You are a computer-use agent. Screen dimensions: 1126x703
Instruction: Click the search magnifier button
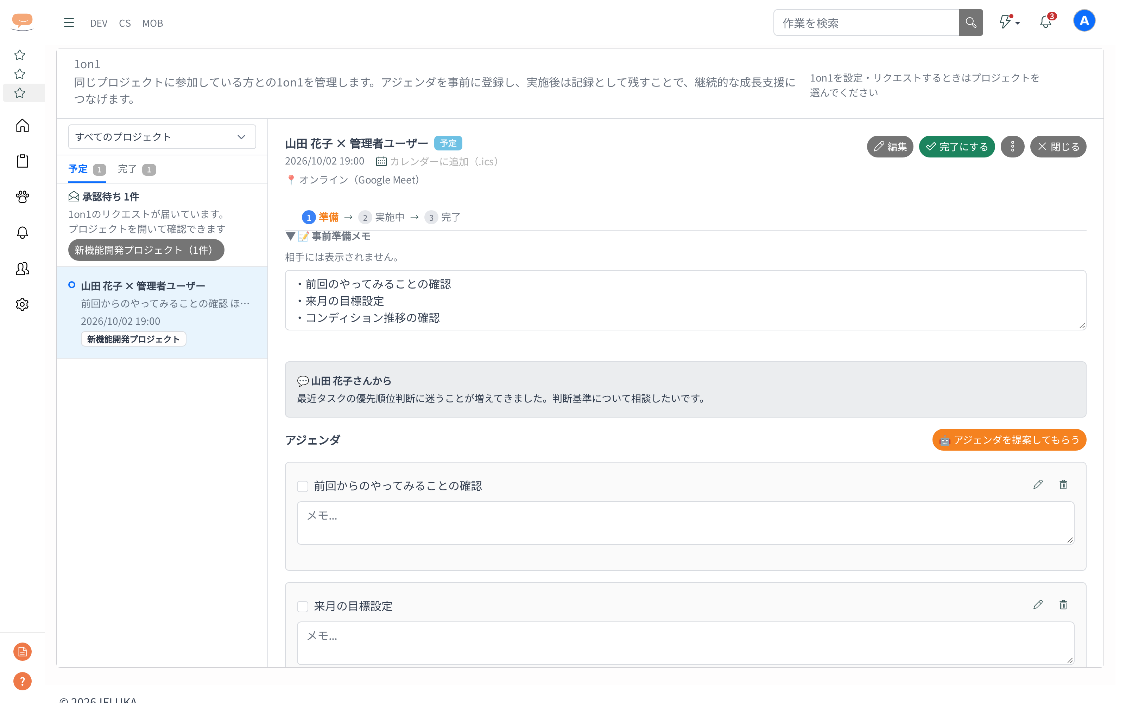970,22
